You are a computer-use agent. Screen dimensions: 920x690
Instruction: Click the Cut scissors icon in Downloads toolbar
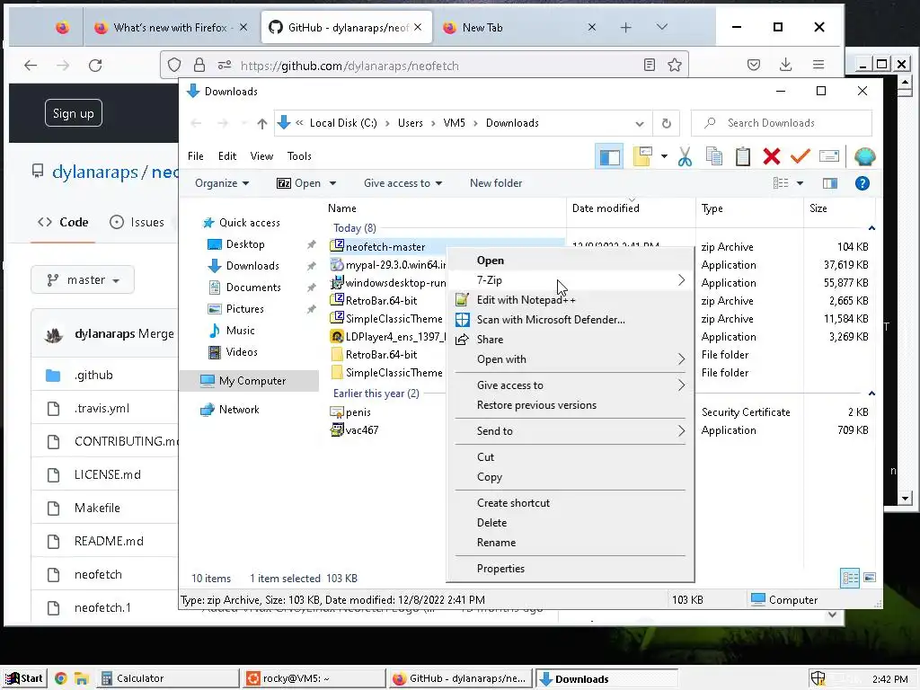pyautogui.click(x=685, y=156)
